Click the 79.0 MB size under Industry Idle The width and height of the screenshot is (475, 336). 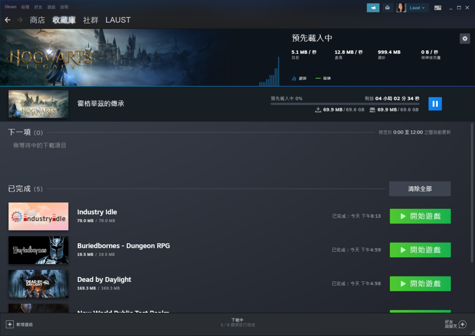coord(85,221)
